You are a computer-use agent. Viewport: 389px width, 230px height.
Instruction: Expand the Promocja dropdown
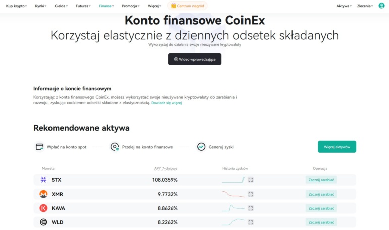(x=131, y=6)
